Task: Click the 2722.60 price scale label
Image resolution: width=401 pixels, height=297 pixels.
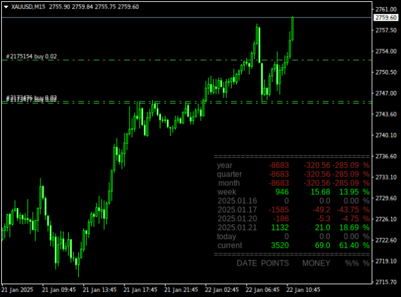Action: coord(386,240)
